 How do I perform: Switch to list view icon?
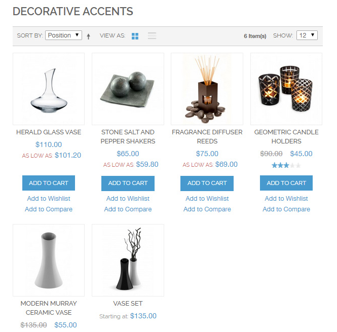(x=152, y=35)
